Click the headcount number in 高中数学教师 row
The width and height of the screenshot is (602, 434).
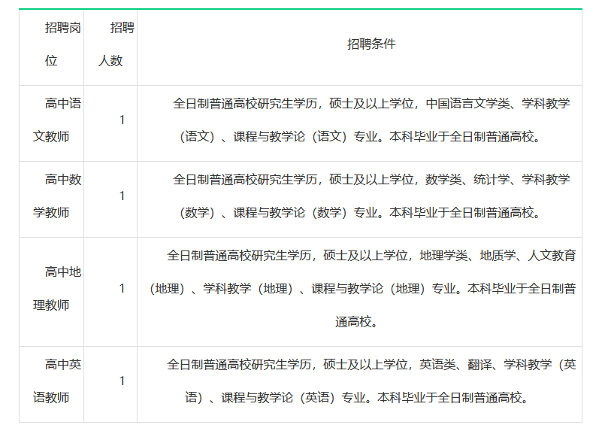(122, 196)
